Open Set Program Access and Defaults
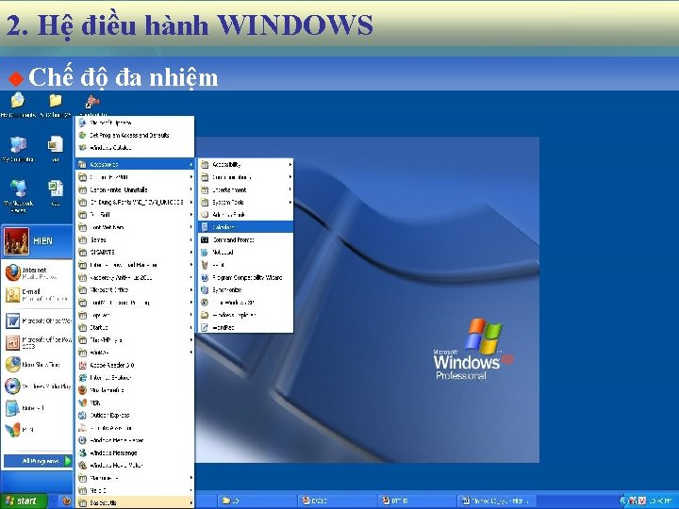Image resolution: width=679 pixels, height=509 pixels. 135,135
